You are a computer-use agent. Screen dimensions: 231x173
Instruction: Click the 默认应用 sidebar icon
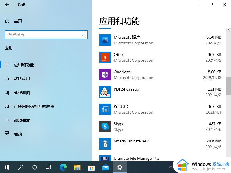tap(7, 78)
